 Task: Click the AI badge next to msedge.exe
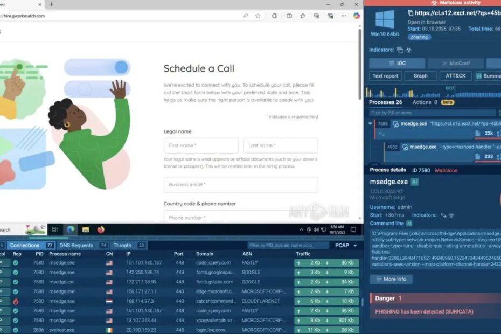pos(415,182)
